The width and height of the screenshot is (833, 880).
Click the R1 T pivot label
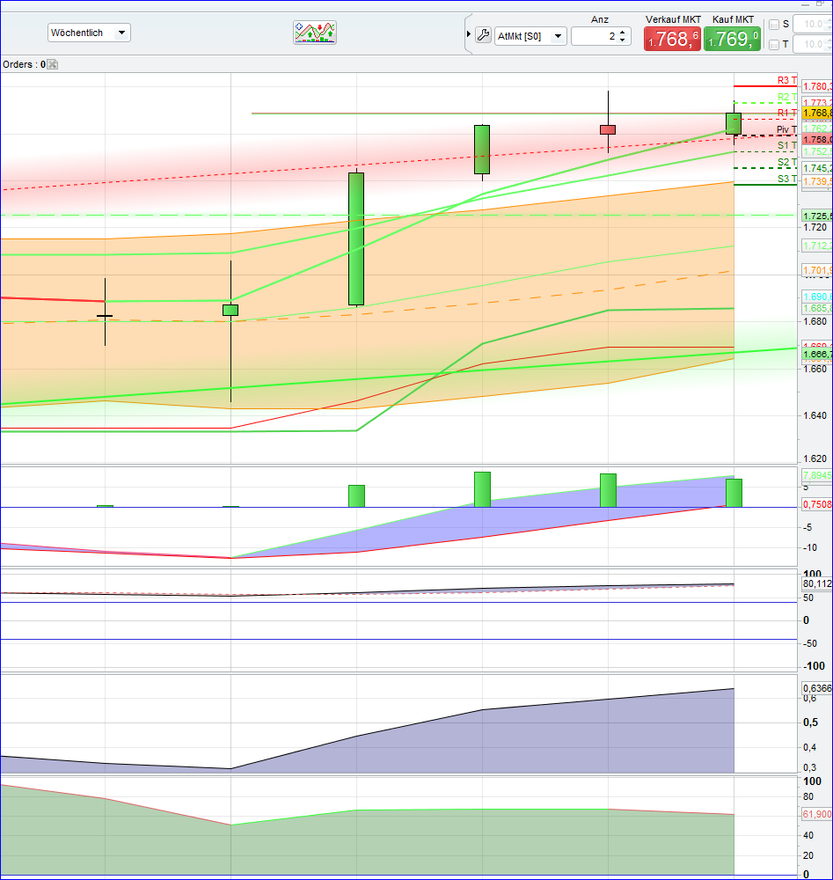tap(787, 113)
